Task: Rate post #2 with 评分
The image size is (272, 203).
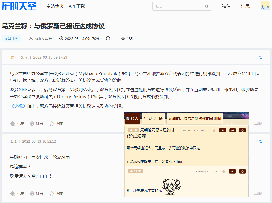Action: click(37, 194)
